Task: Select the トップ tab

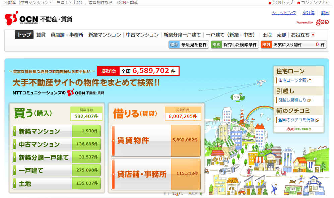Action: [x=24, y=35]
